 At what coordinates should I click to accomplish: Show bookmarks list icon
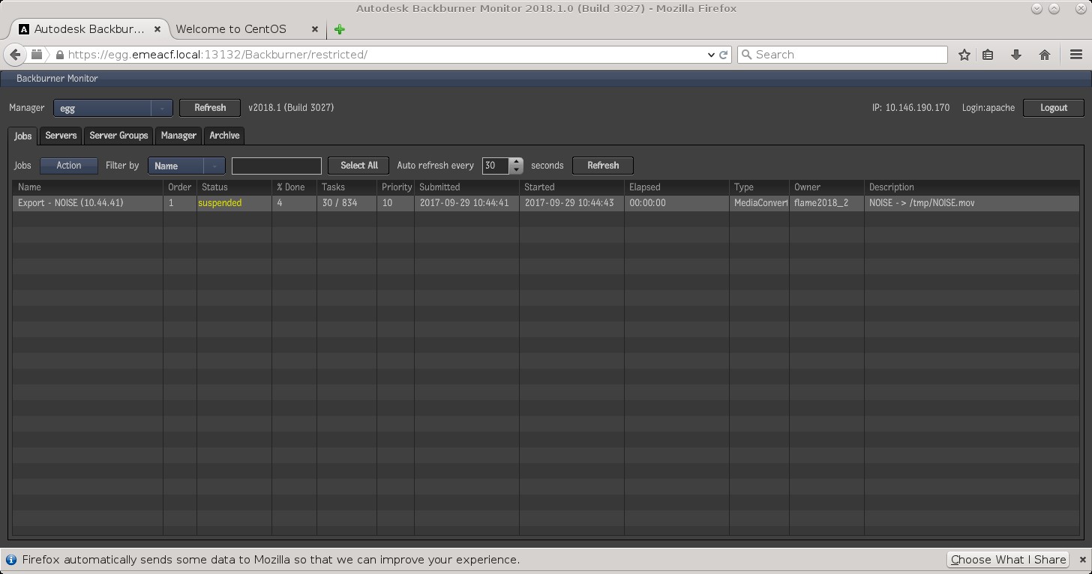click(x=988, y=55)
